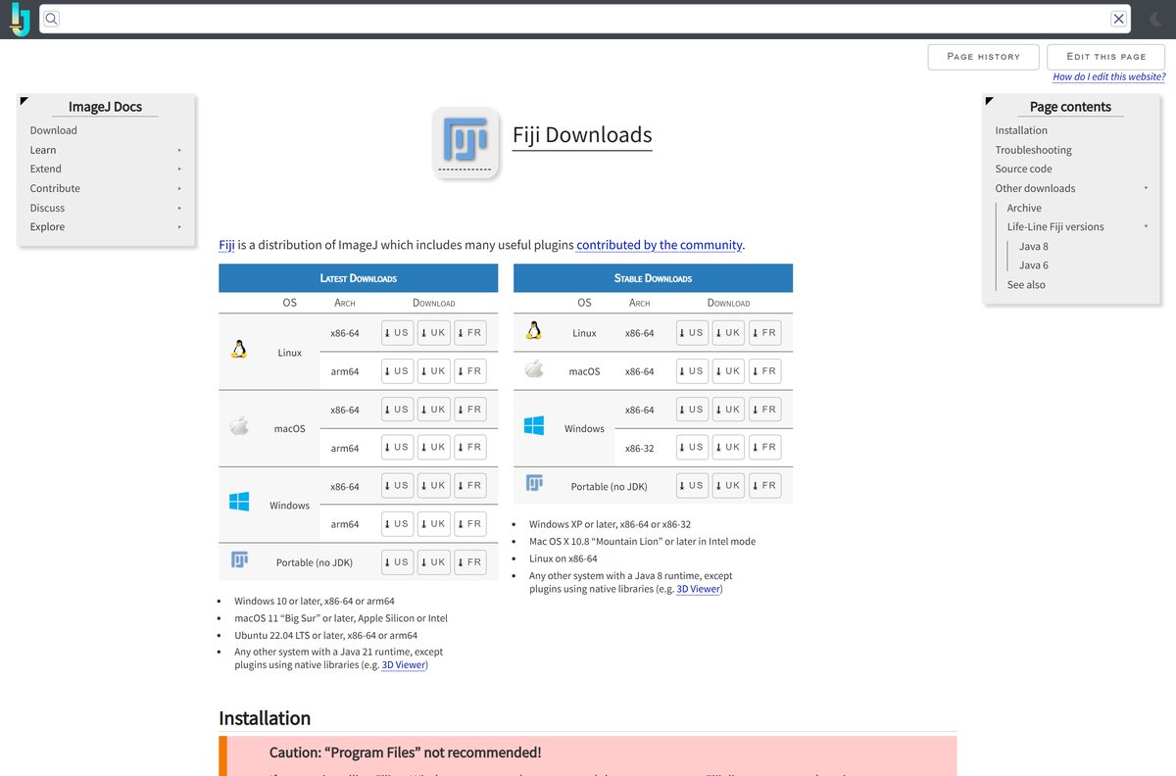Expand the Discuss menu arrow
The height and width of the screenshot is (776, 1176).
179,208
